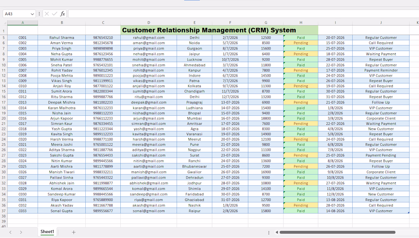Confirm the formula bar entry
The height and width of the screenshot is (238, 419).
[x=54, y=14]
